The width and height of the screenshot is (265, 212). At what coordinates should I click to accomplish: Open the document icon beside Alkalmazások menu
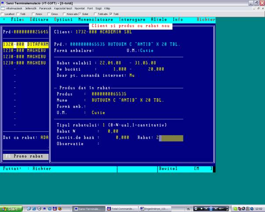(3, 8)
